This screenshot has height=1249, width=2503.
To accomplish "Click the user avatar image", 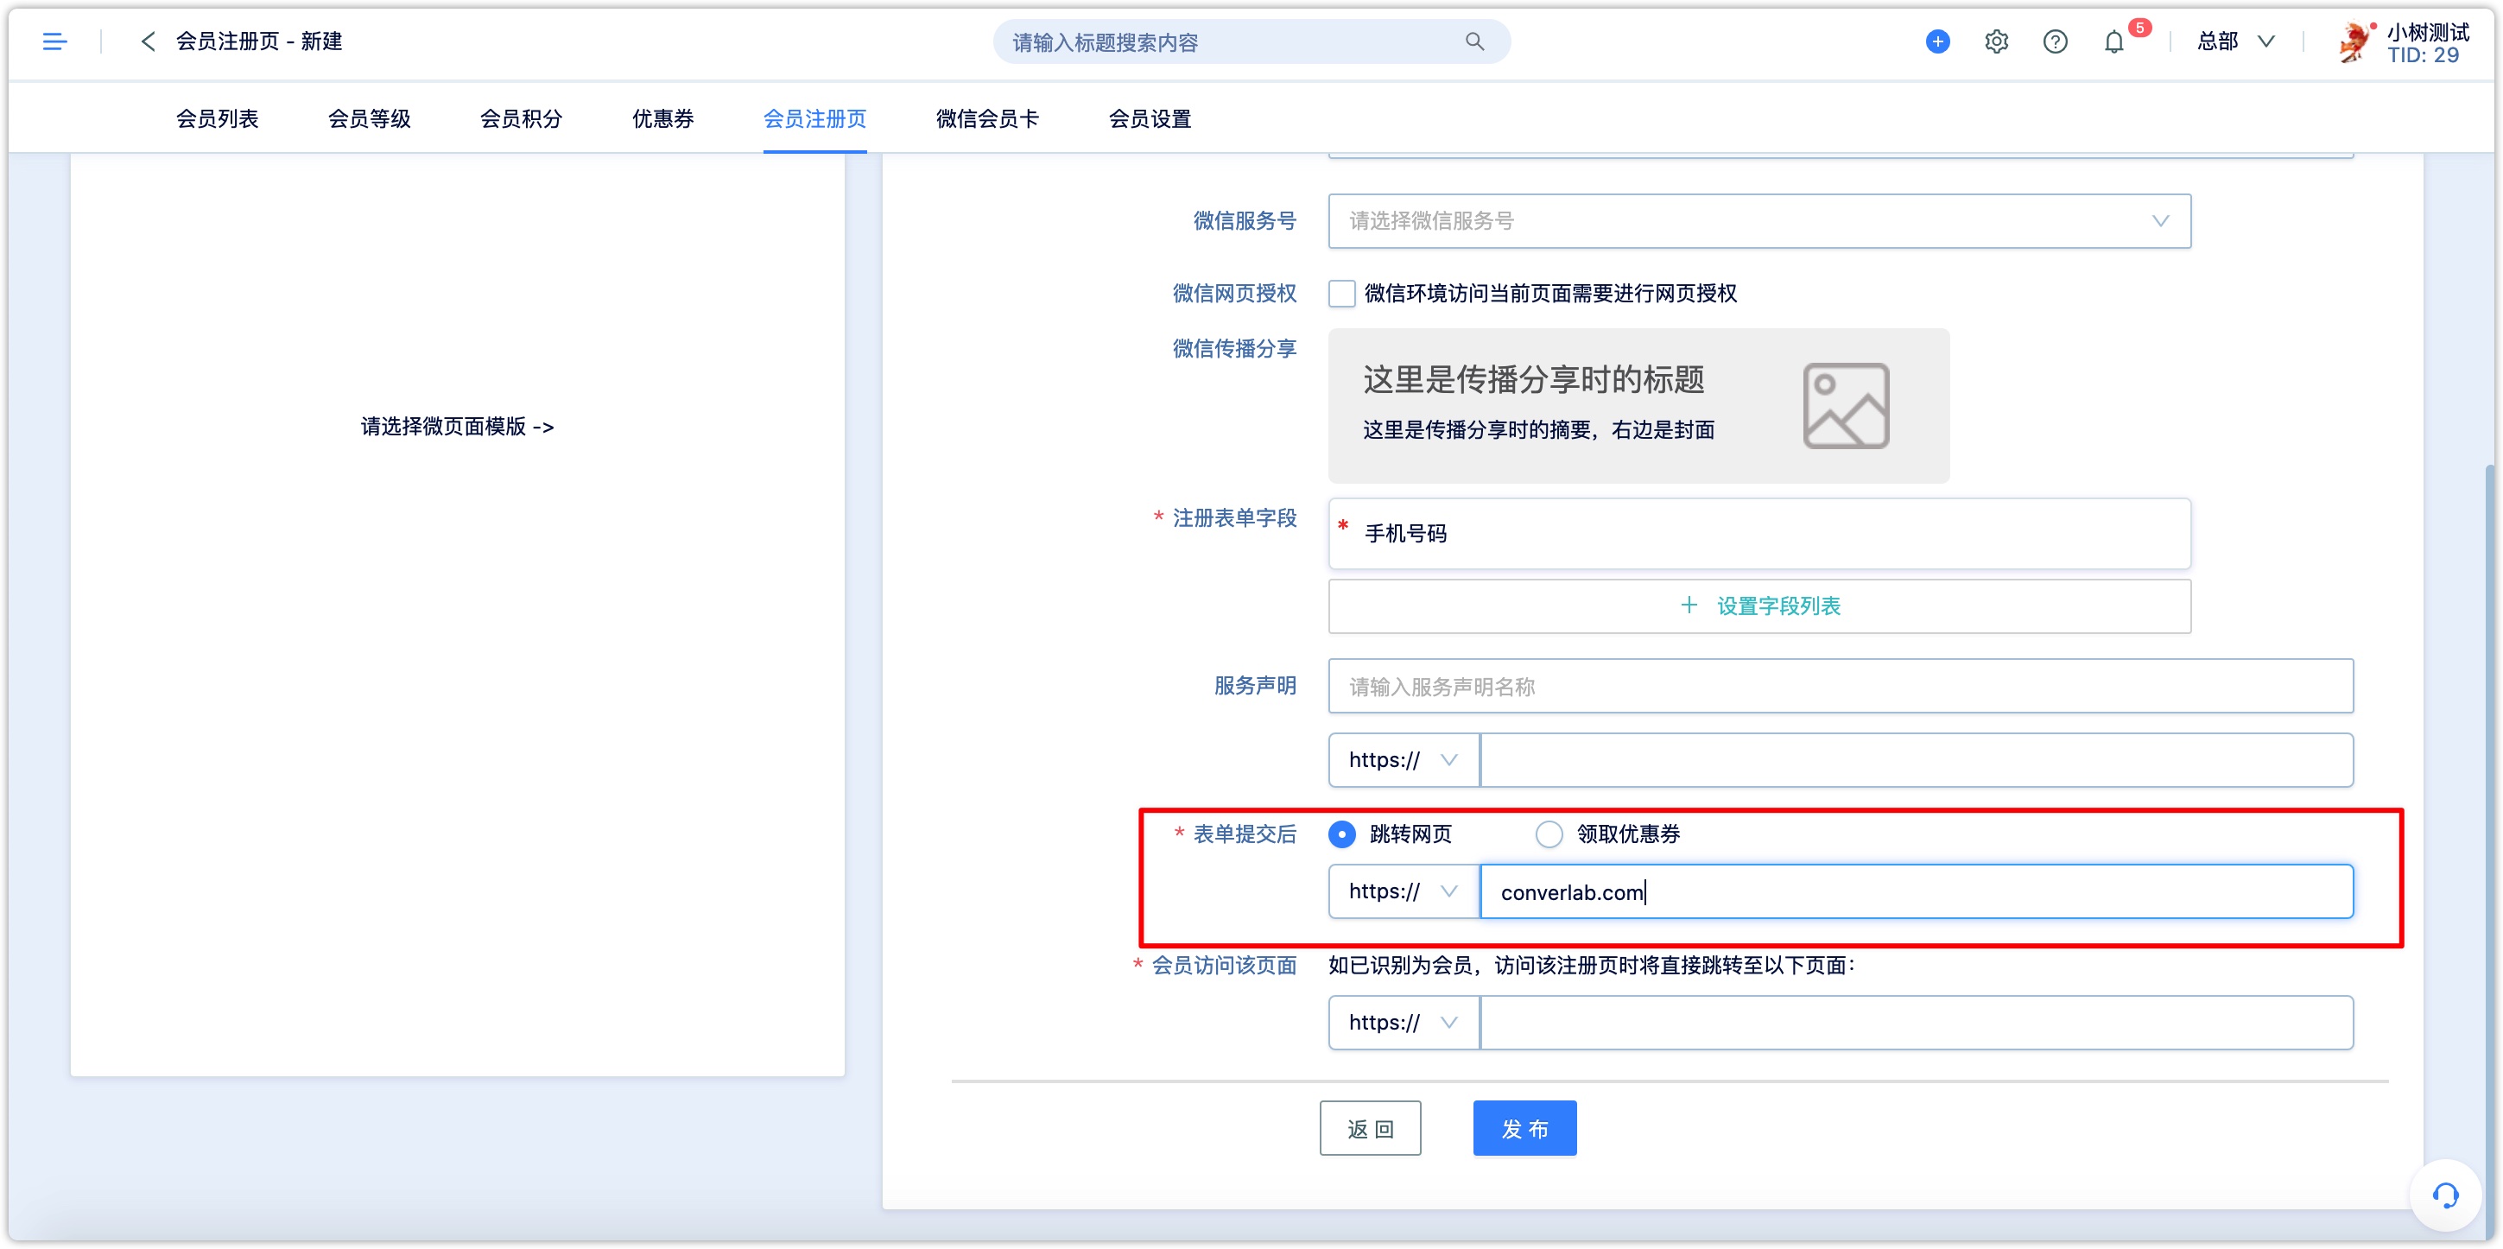I will coord(2355,41).
